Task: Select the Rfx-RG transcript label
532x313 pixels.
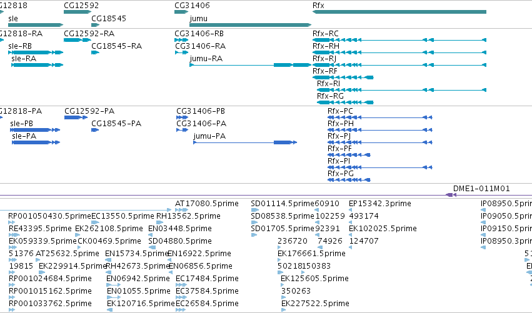Action: tap(330, 96)
